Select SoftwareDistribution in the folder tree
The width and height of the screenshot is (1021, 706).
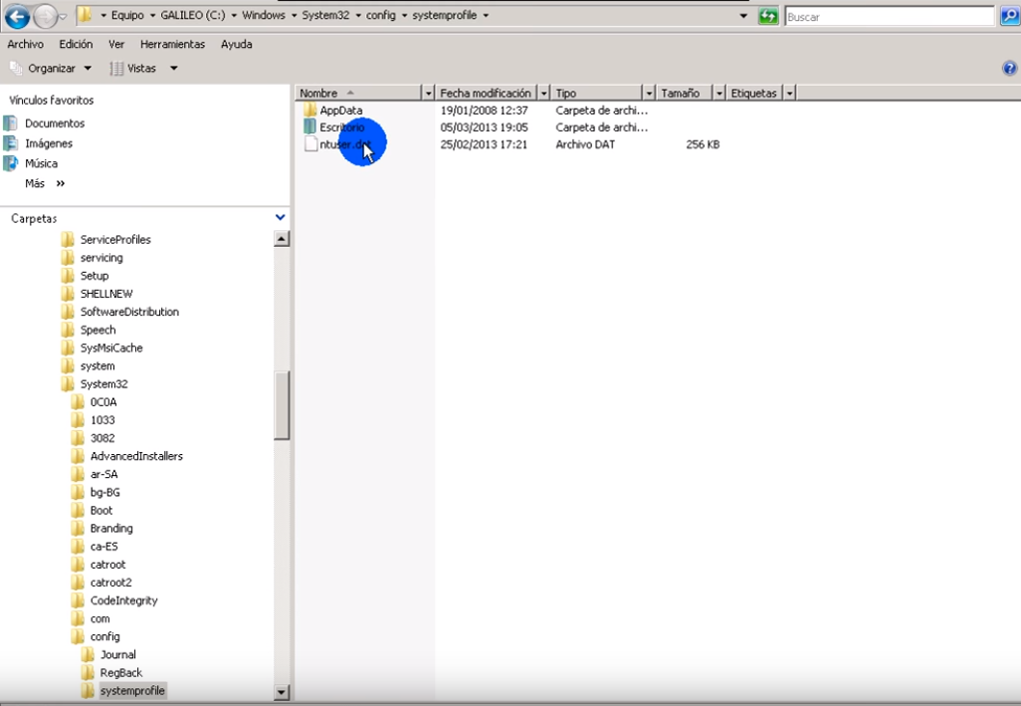tap(129, 312)
